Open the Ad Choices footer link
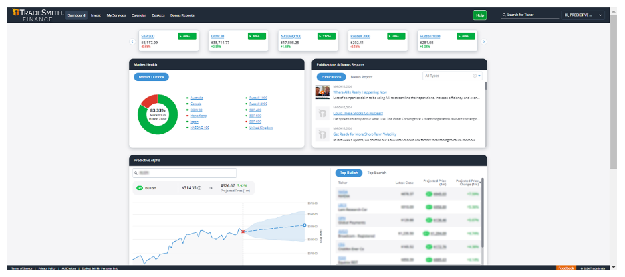 [70, 268]
